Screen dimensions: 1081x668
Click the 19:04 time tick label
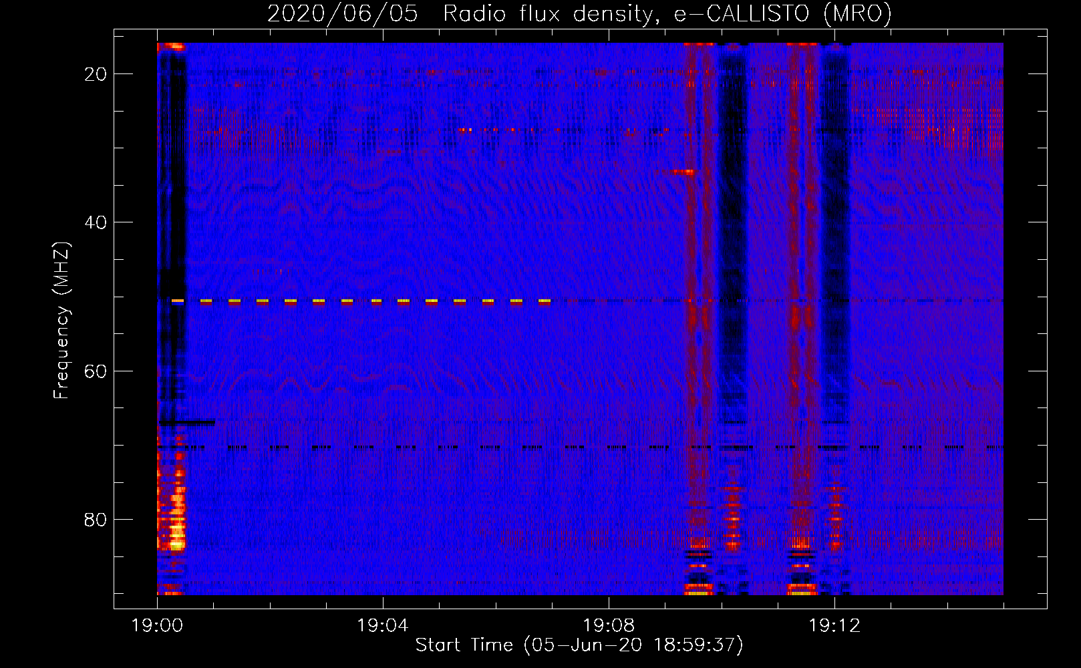click(383, 626)
